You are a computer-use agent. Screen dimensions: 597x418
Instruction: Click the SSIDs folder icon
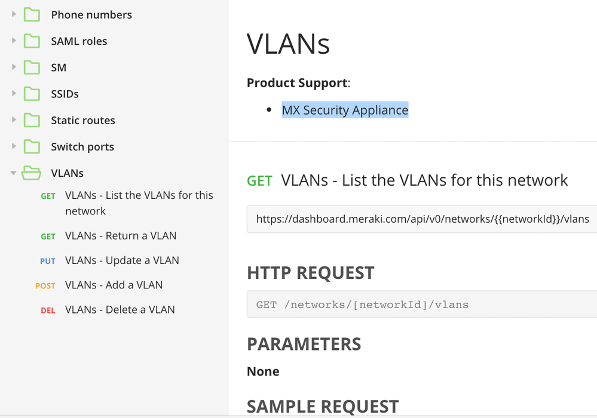click(x=32, y=94)
